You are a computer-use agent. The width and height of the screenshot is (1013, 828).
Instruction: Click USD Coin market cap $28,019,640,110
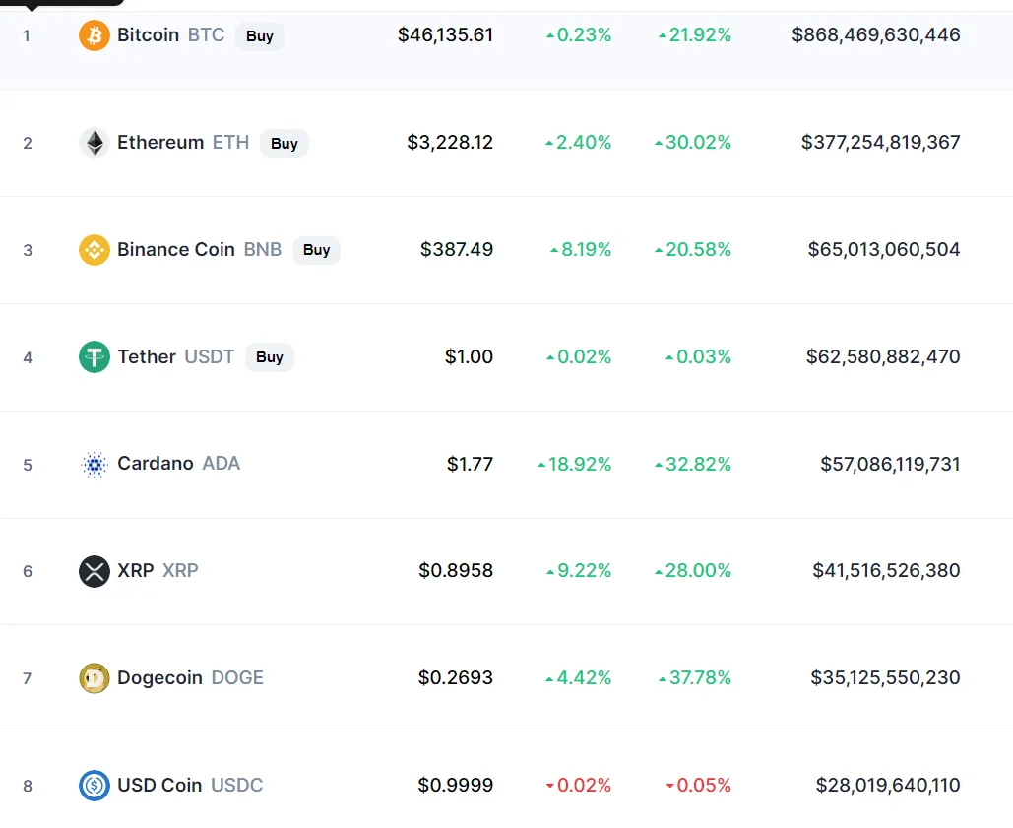(x=888, y=785)
